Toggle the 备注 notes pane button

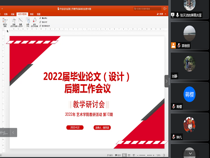coord(110,155)
